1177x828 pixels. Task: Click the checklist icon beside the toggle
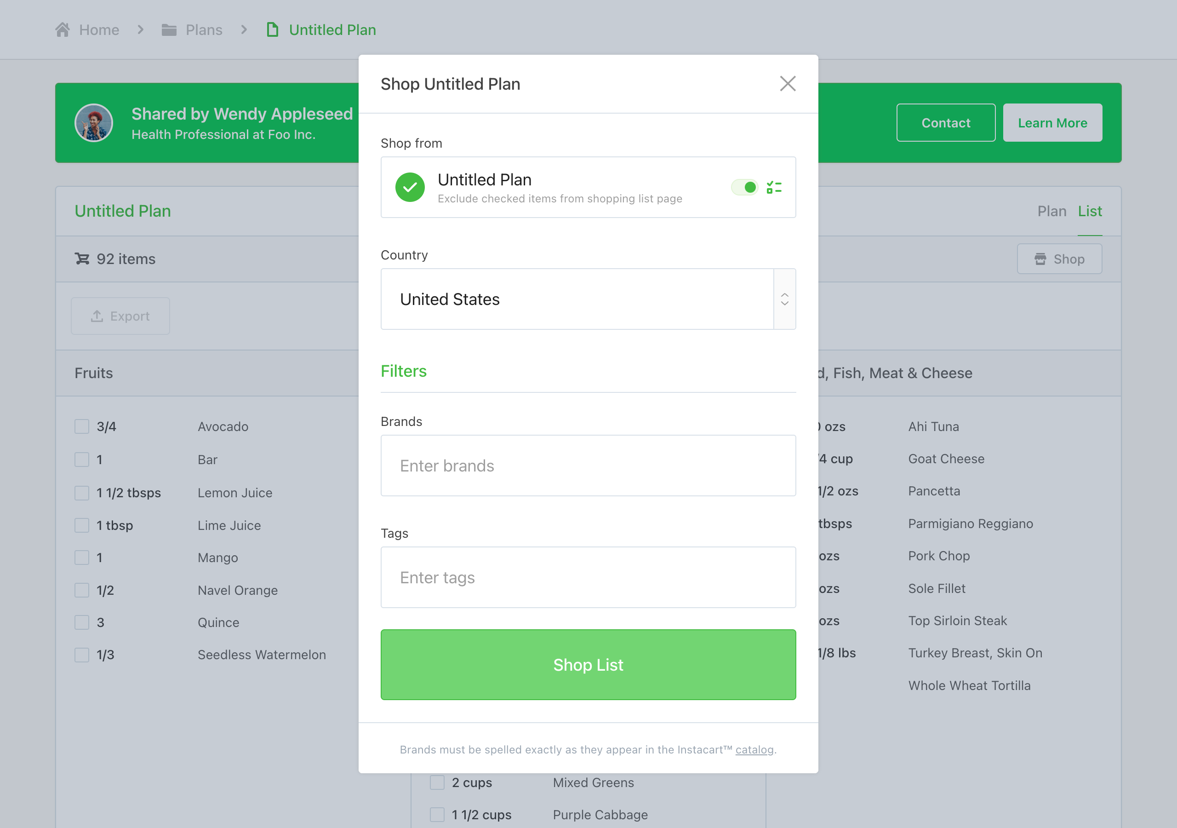(774, 187)
